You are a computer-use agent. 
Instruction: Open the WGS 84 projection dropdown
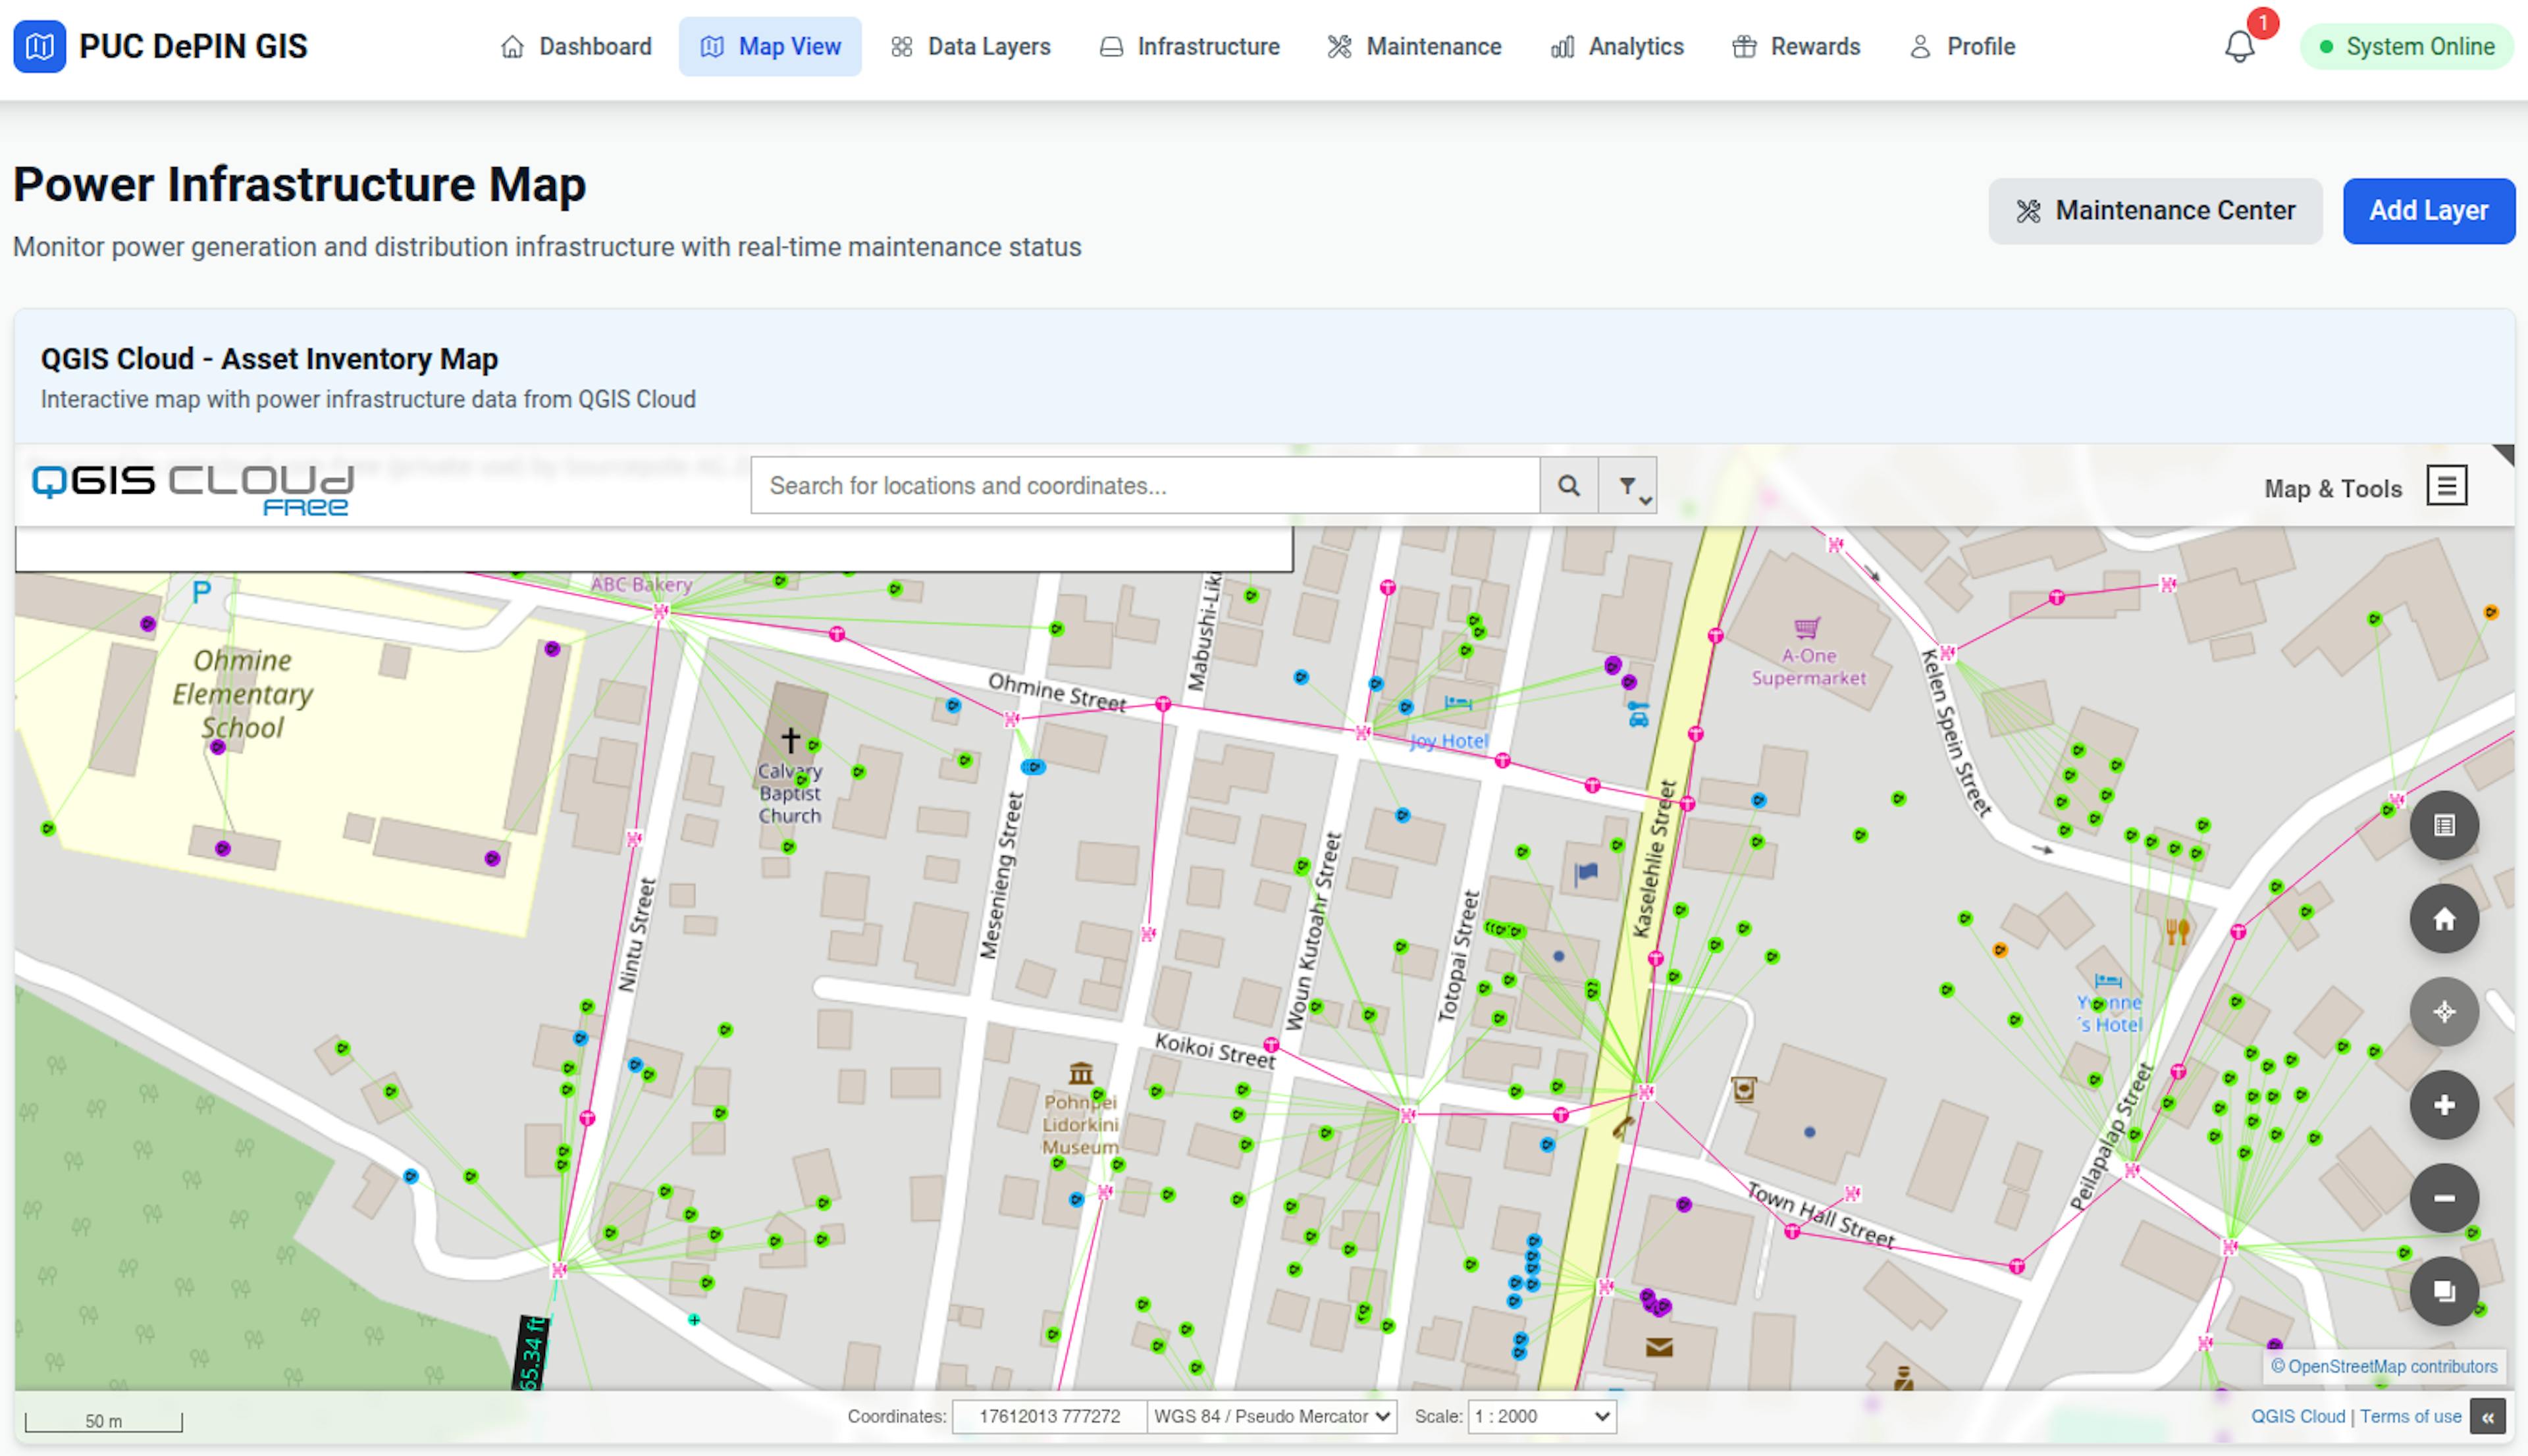pyautogui.click(x=1271, y=1415)
